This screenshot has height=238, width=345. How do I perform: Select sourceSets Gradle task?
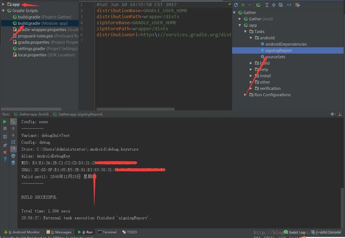click(273, 57)
